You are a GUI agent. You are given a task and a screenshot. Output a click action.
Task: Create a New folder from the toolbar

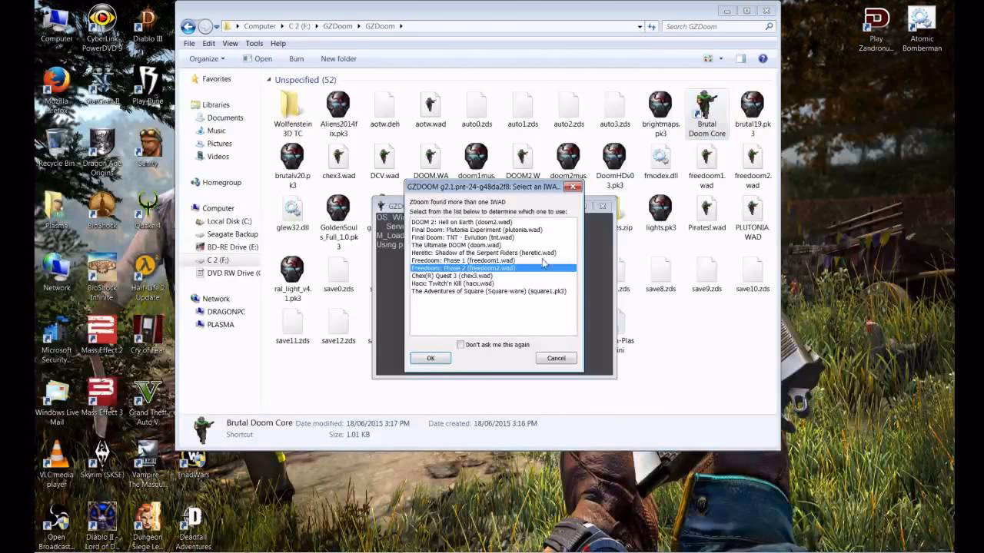[x=338, y=58]
